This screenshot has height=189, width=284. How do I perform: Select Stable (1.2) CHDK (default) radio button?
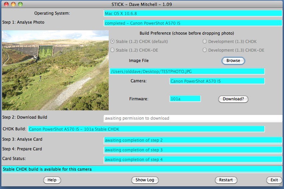click(x=112, y=41)
